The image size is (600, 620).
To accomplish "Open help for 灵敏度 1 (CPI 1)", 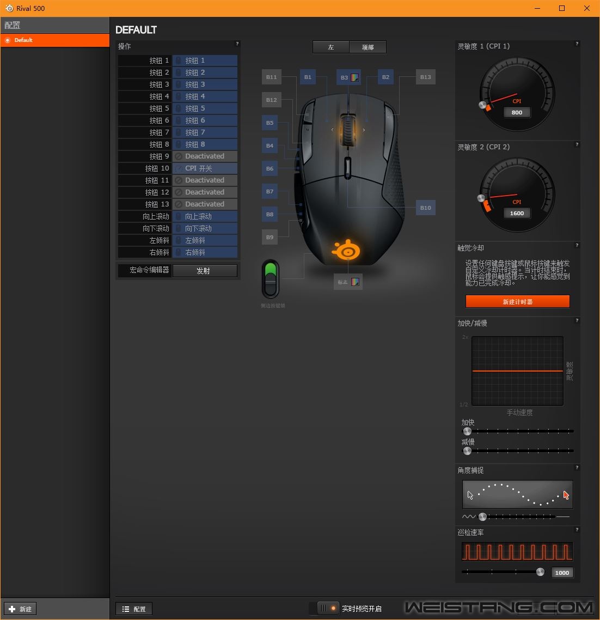I will tap(577, 44).
